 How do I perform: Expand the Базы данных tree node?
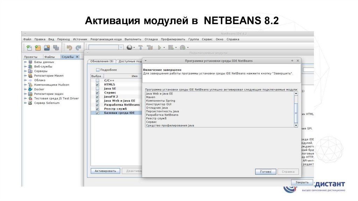(25, 62)
